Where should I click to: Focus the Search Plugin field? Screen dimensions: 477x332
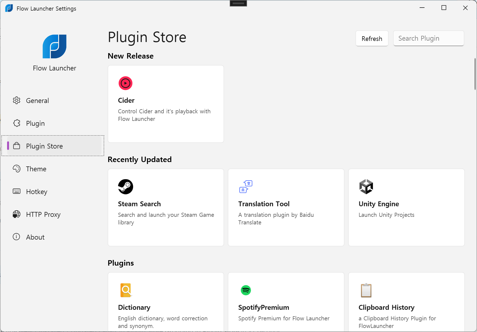[429, 38]
